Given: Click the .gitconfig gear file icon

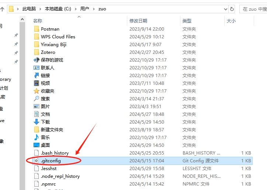Looking at the screenshot, I should click(x=37, y=161).
